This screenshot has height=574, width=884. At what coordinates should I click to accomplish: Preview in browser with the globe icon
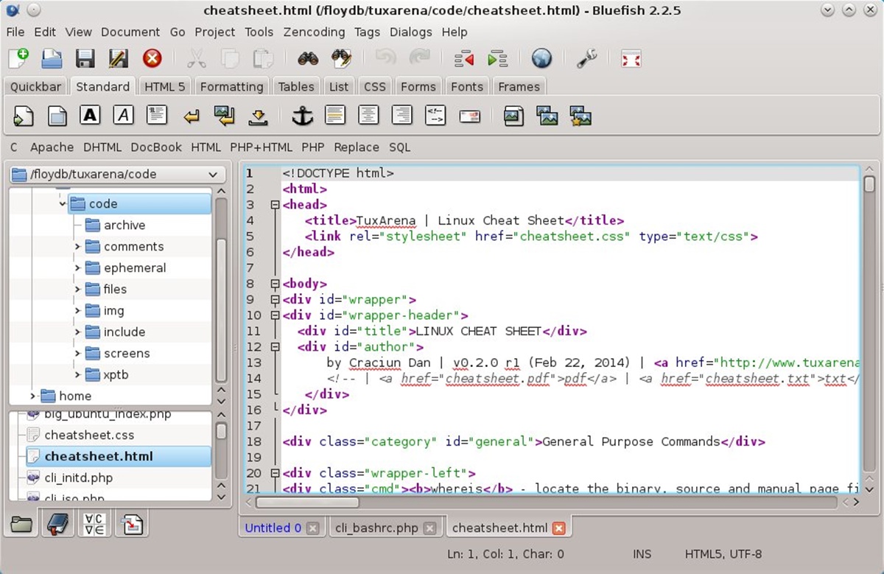[541, 58]
